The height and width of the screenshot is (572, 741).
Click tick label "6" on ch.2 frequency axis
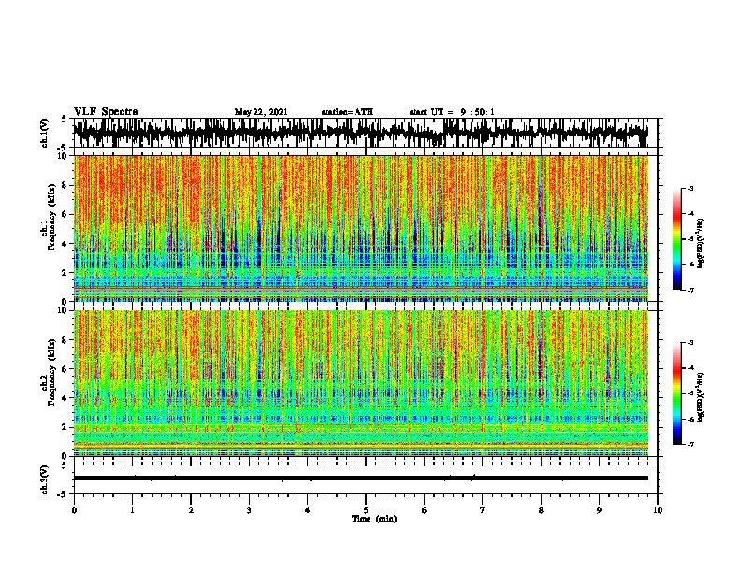pos(65,369)
